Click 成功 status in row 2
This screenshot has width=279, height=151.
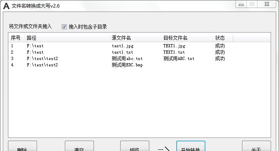click(x=220, y=52)
